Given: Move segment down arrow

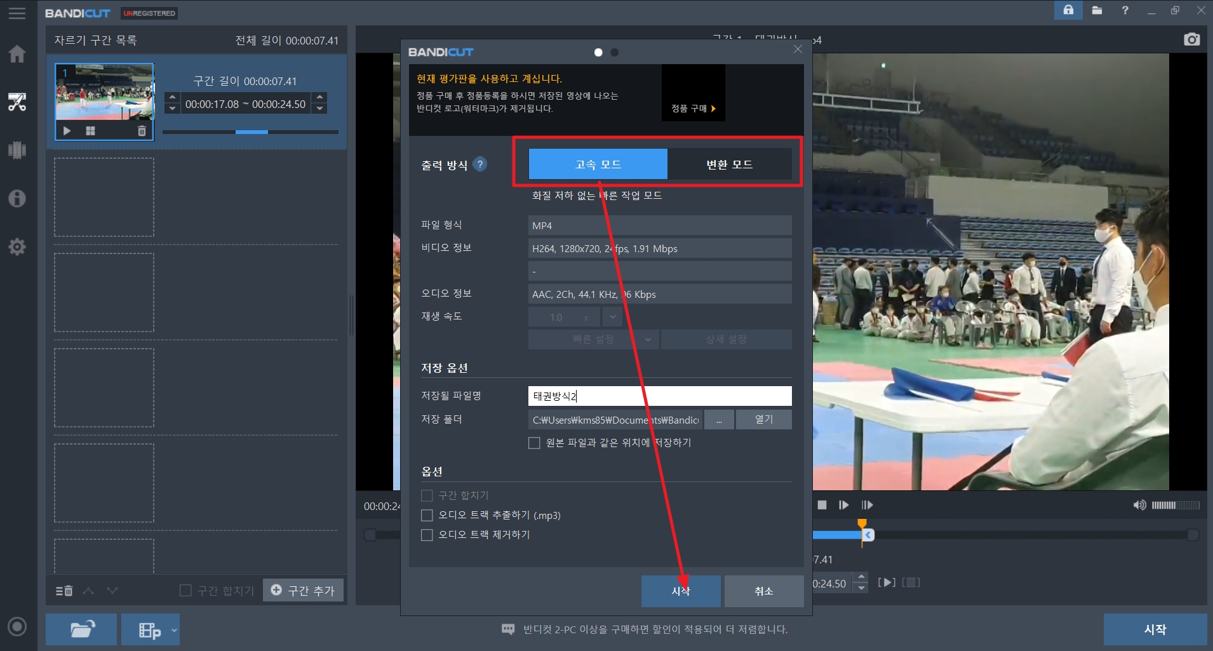Looking at the screenshot, I should (x=112, y=591).
